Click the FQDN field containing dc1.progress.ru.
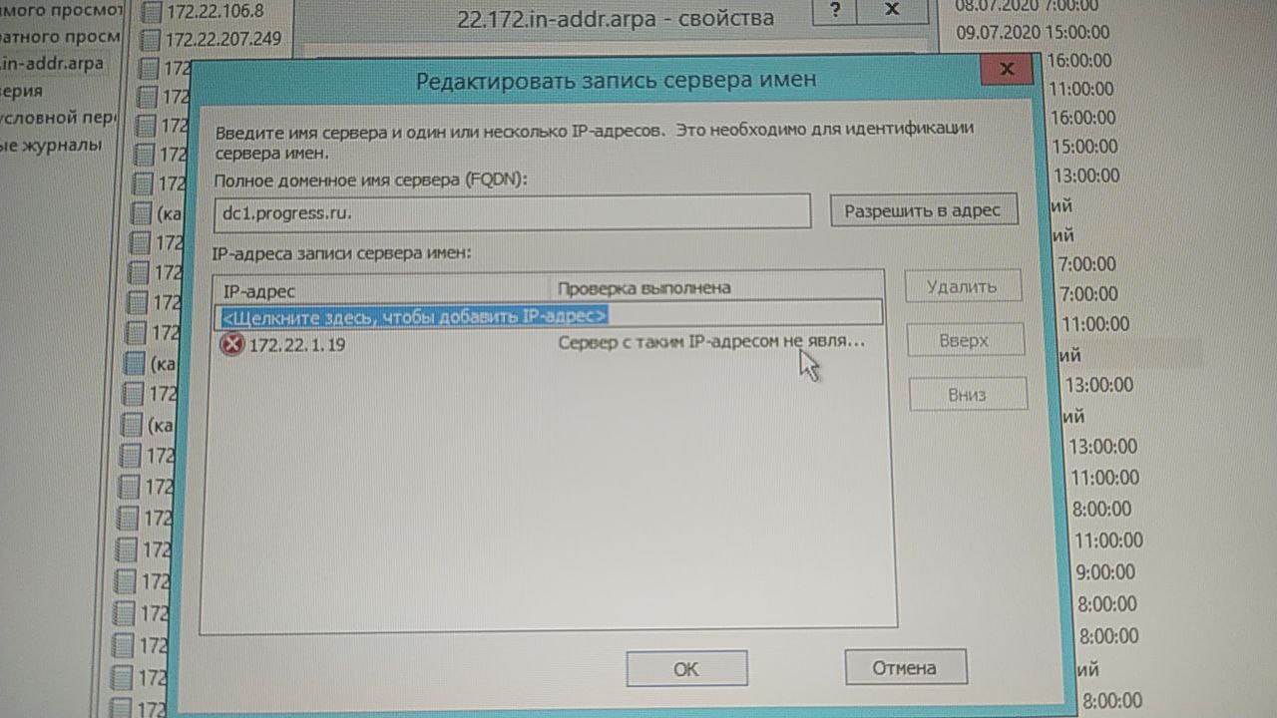Viewport: 1277px width, 718px height. pyautogui.click(x=512, y=212)
